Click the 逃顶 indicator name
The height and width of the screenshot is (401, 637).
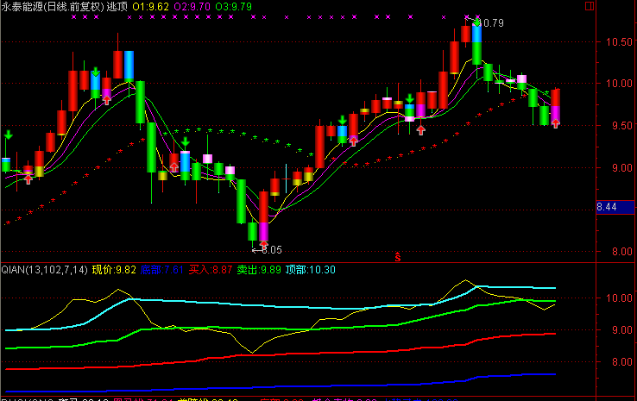118,6
